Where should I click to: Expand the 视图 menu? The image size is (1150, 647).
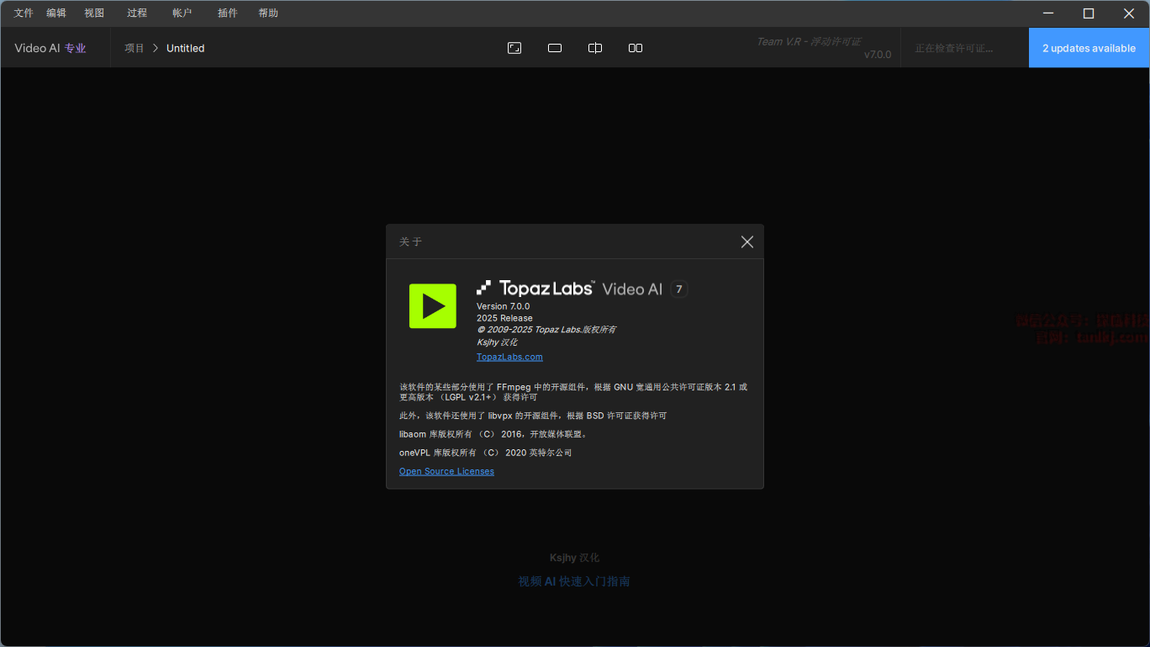coord(94,13)
